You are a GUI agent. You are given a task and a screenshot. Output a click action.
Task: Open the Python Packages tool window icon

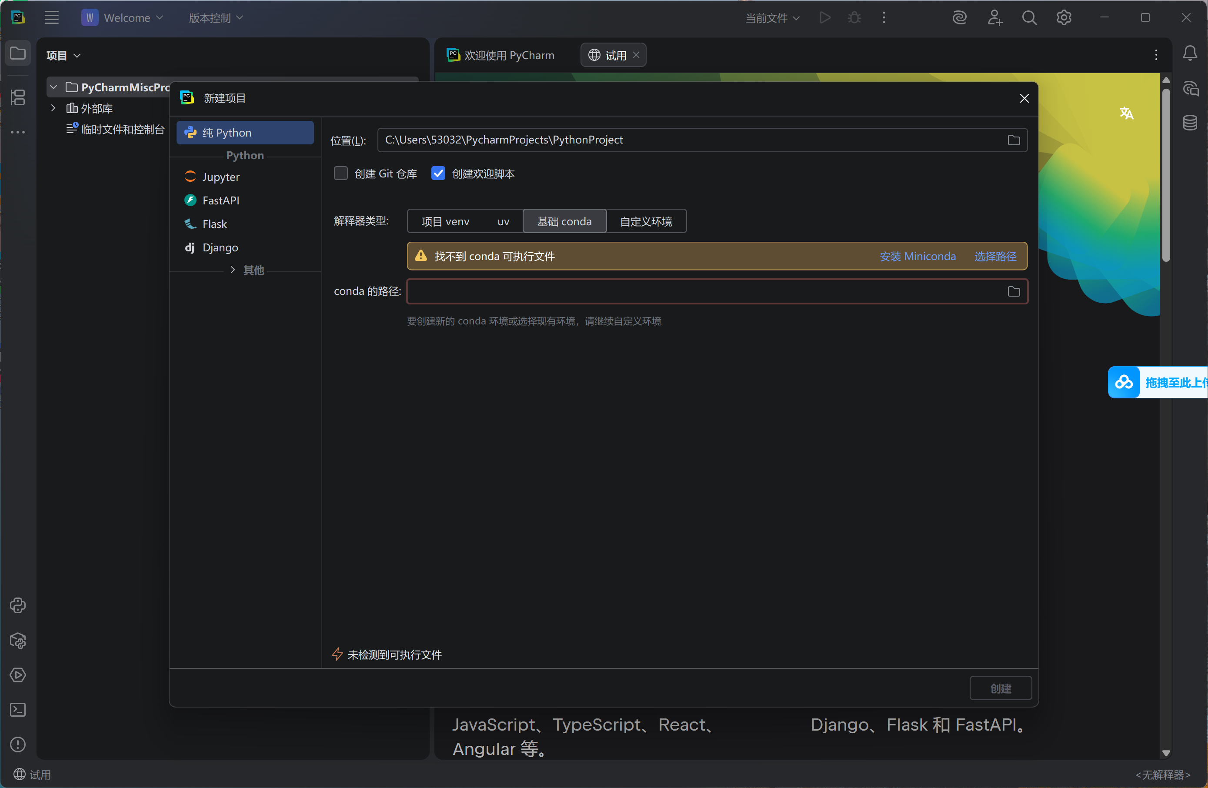[18, 640]
